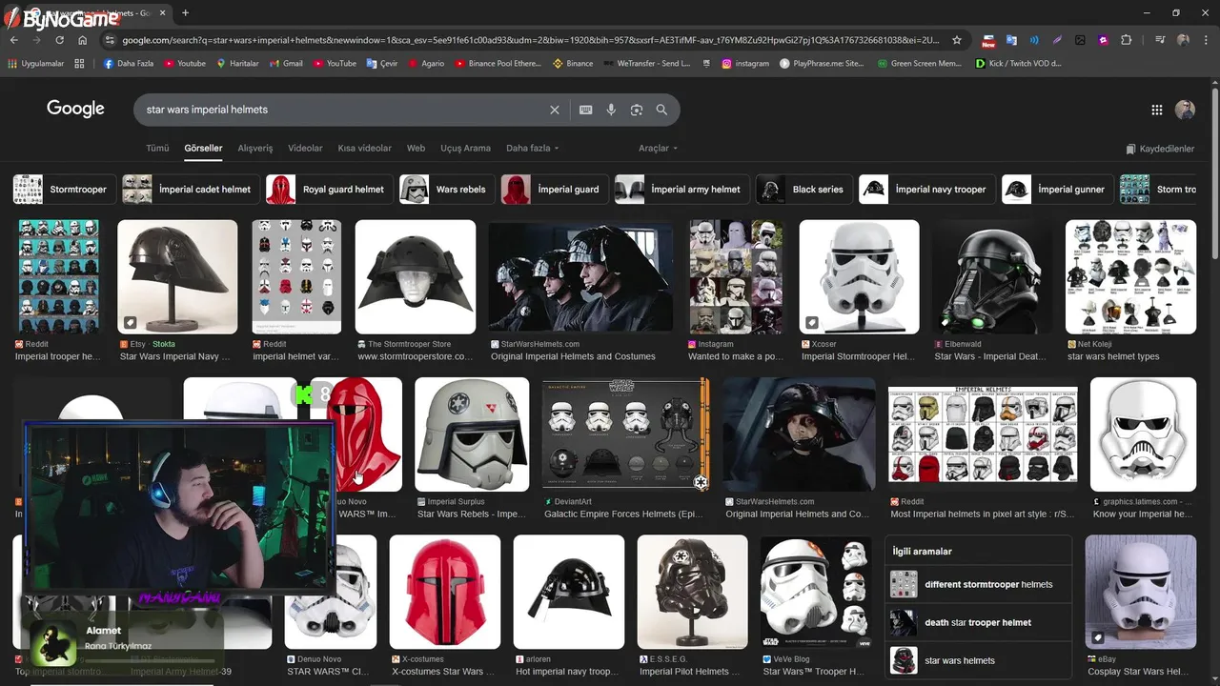Filter by the Imperial guard chip
The height and width of the screenshot is (686, 1220).
pyautogui.click(x=555, y=190)
